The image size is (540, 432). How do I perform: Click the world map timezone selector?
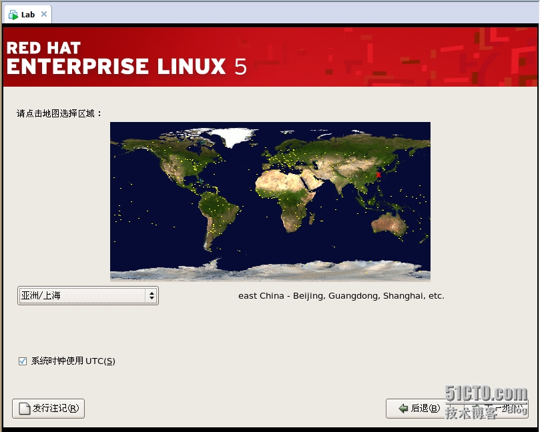tap(270, 201)
